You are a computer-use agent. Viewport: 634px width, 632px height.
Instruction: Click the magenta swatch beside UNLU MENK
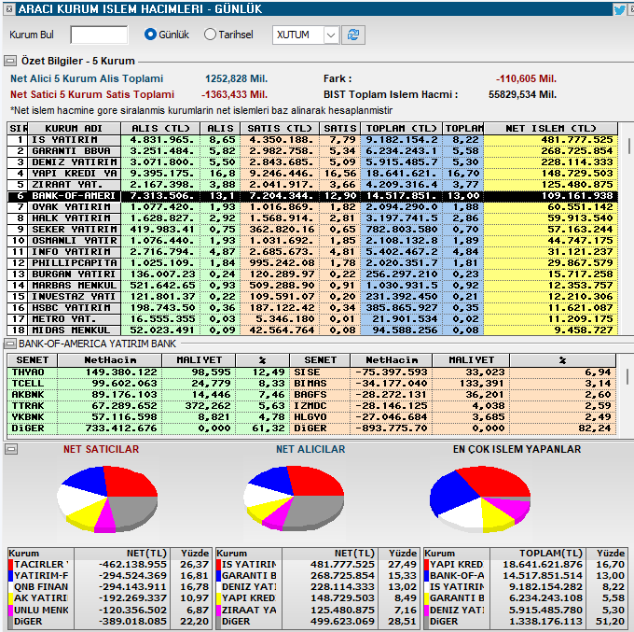click(x=11, y=611)
